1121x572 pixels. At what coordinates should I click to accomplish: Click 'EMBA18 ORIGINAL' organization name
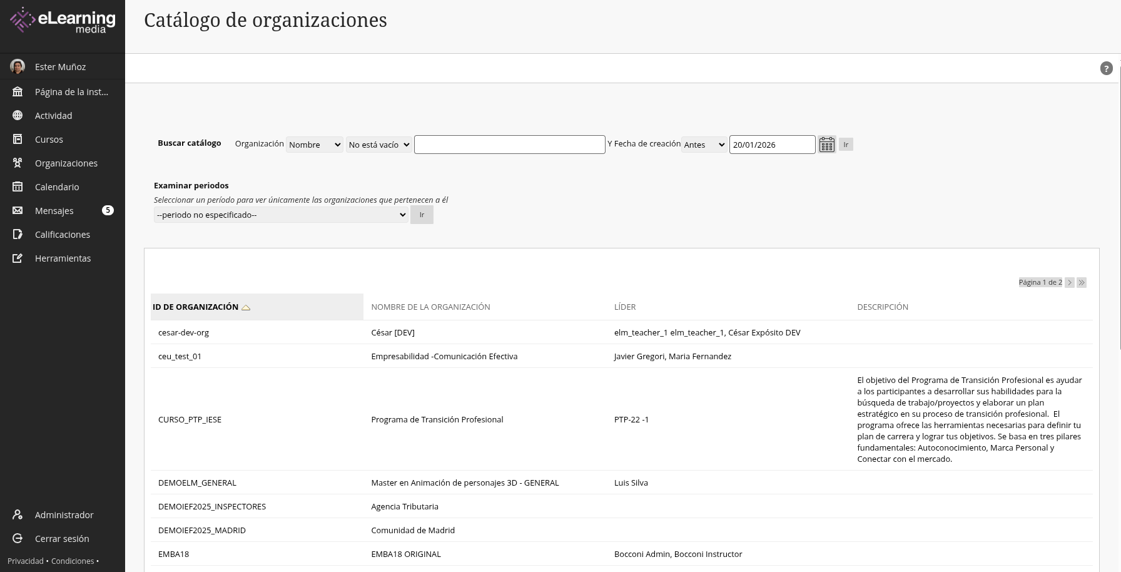pos(406,554)
